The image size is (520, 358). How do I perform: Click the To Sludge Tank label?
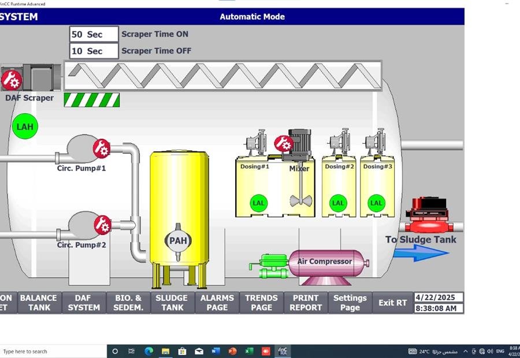421,239
